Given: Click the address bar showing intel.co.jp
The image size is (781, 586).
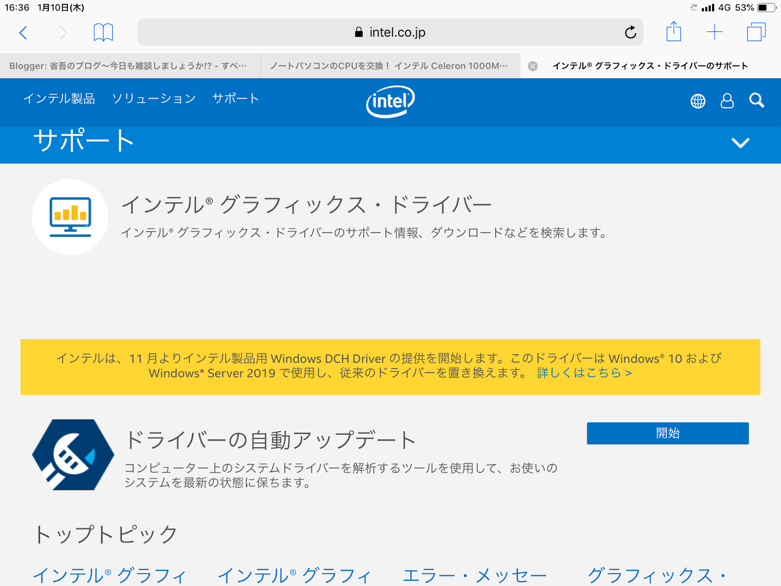Looking at the screenshot, I should click(390, 32).
